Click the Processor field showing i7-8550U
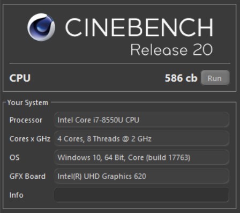This screenshot has width=240, height=213. pos(141,120)
